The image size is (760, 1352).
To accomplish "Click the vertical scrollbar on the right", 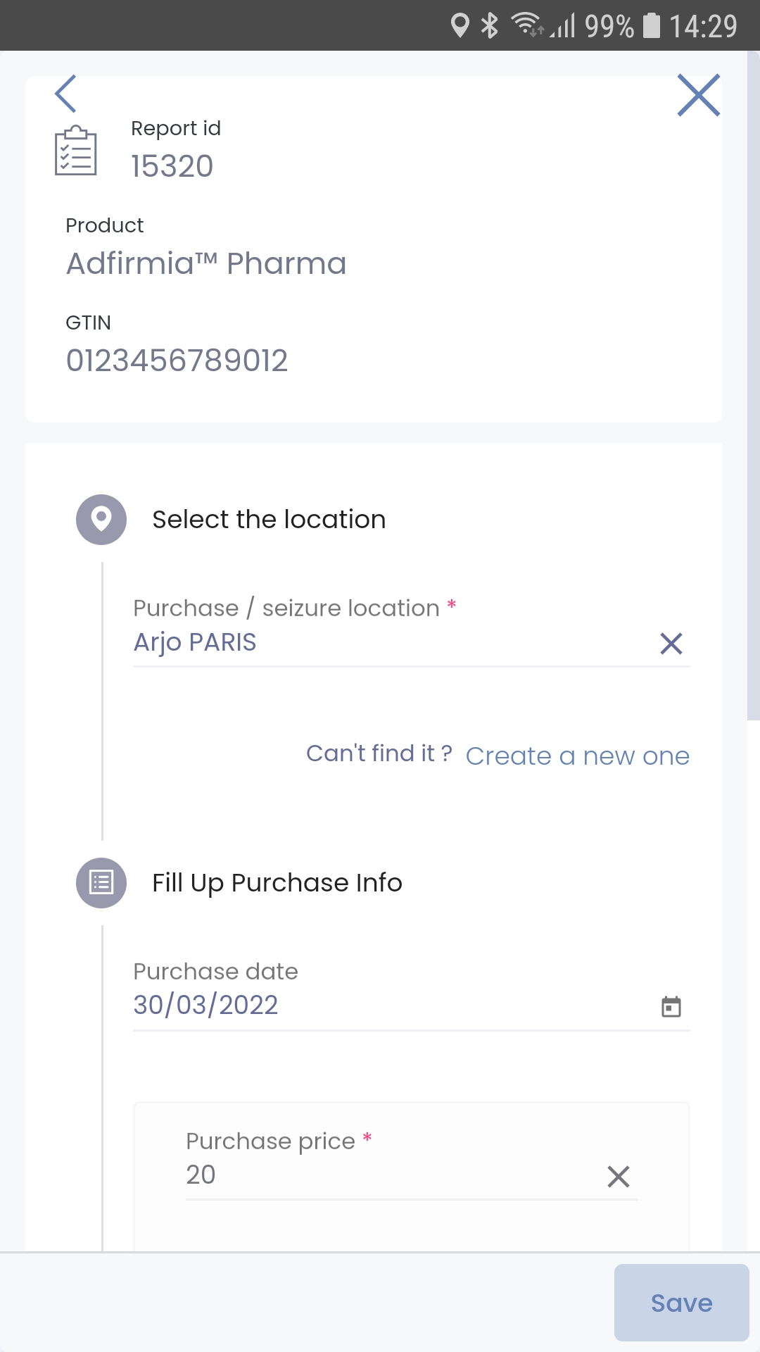I will [753, 386].
